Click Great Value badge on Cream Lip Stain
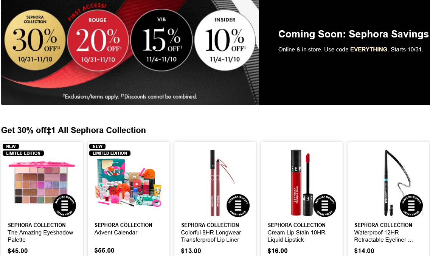430x256 pixels. point(325,206)
